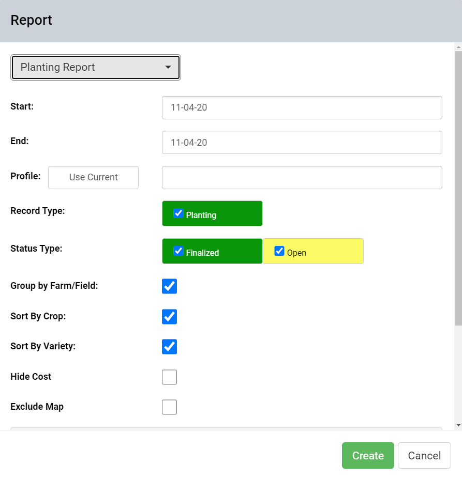The height and width of the screenshot is (479, 462).
Task: Click the Start date field
Action: [302, 107]
